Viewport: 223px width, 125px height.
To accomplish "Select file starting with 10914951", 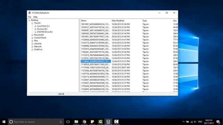I will click(95, 36).
